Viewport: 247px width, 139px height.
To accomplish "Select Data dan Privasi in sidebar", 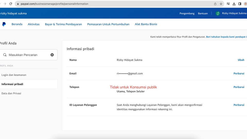I will (11, 93).
